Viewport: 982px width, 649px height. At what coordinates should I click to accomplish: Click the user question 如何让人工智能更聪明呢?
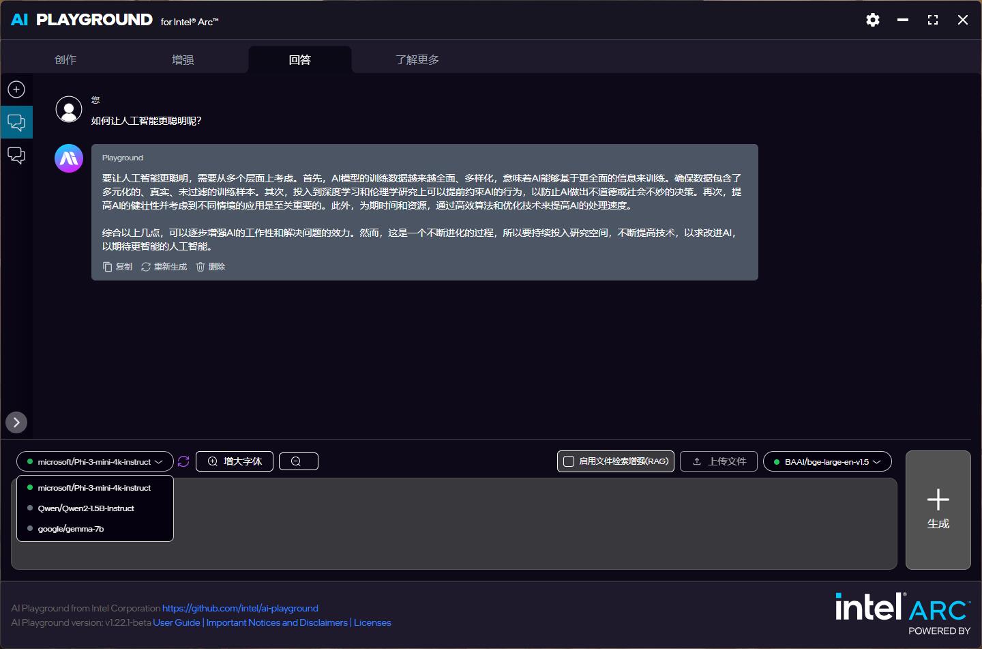146,121
